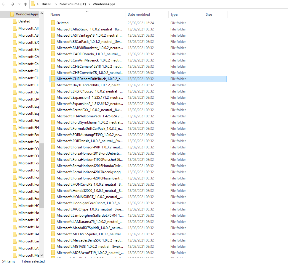Click Microsoft.HONNSXRGT folder name
The height and width of the screenshot is (264, 288).
[x=90, y=197]
